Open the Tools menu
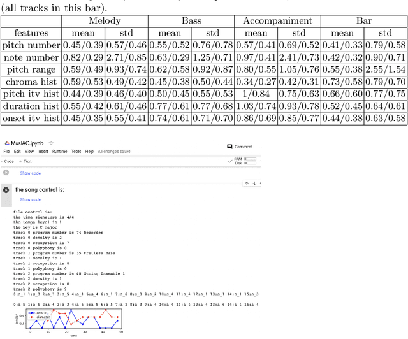Viewport: 408px width, 339px height. (76, 152)
